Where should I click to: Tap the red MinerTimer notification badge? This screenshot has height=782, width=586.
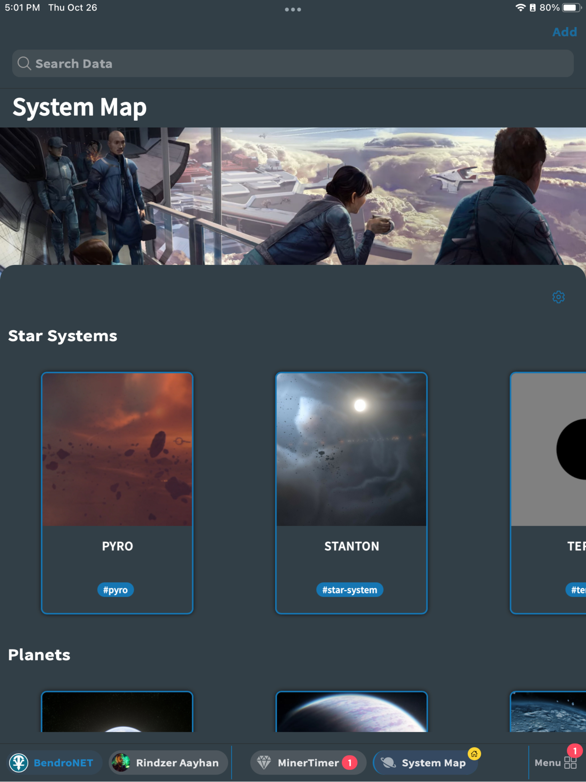click(x=350, y=763)
